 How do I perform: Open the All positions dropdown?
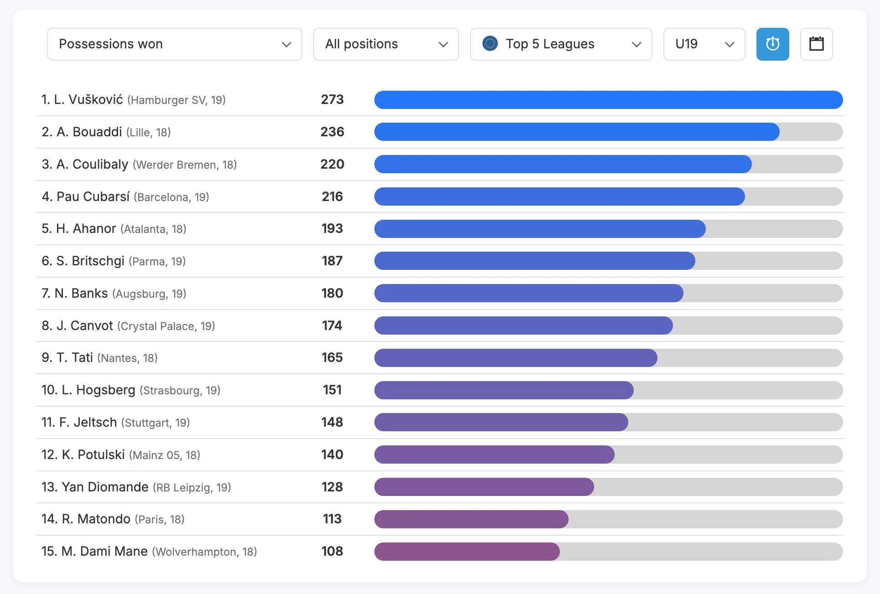[x=386, y=44]
